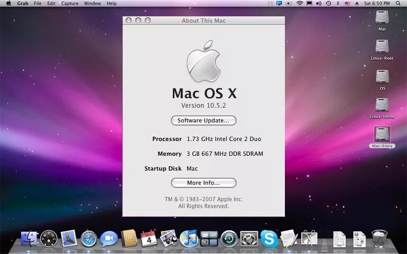Launch Skype from the Dock
Image resolution: width=407 pixels, height=254 pixels.
coord(269,239)
